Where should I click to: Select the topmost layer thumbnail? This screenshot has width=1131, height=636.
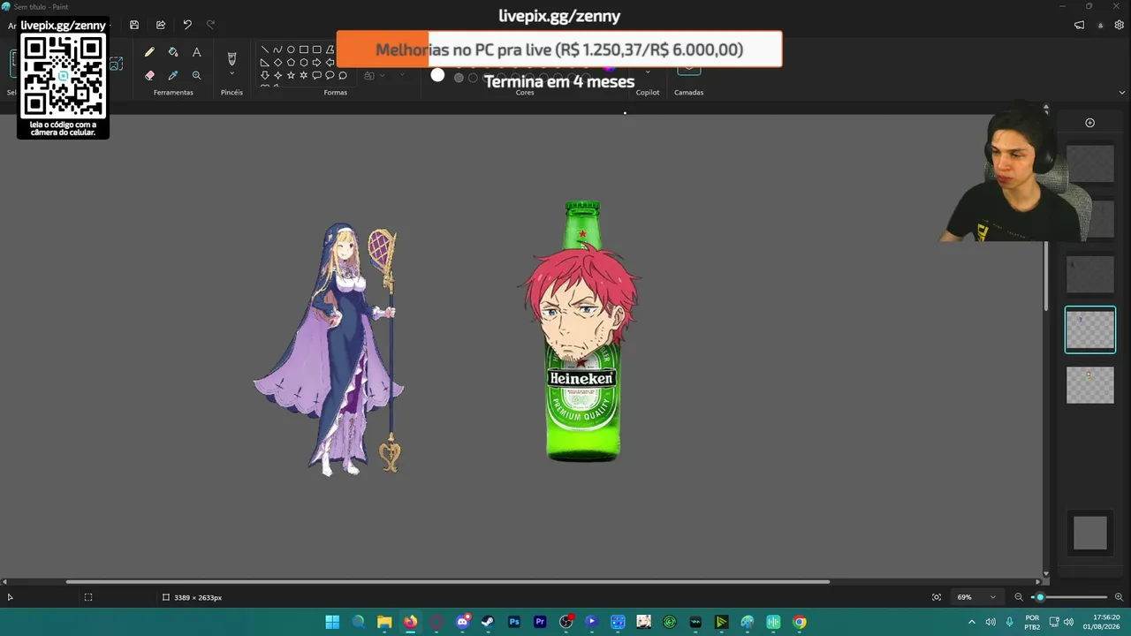pyautogui.click(x=1089, y=163)
